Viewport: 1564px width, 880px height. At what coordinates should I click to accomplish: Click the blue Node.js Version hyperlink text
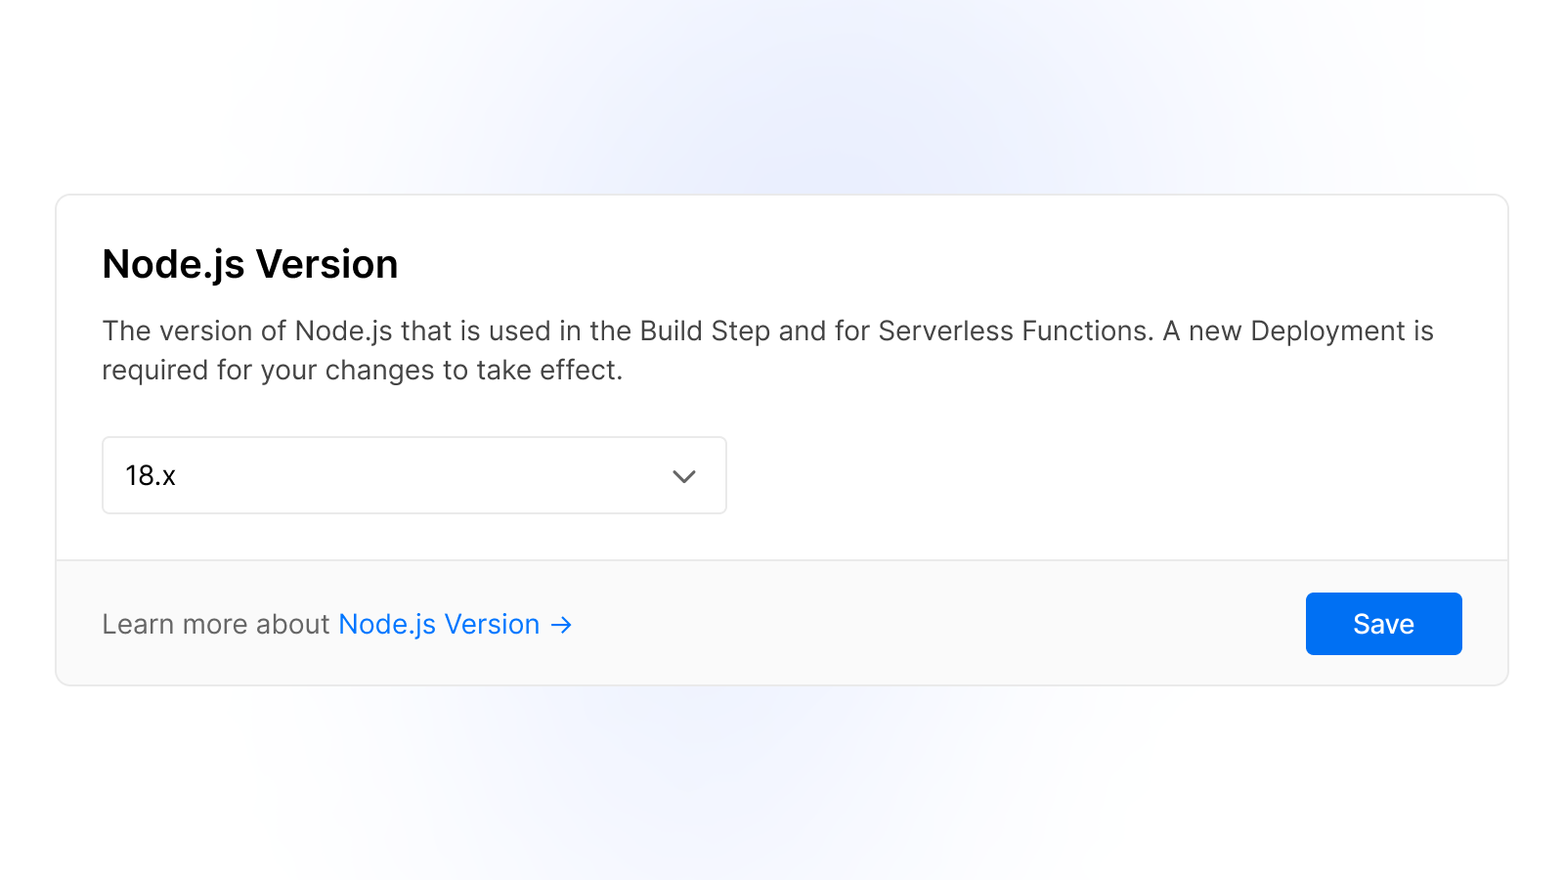(437, 624)
